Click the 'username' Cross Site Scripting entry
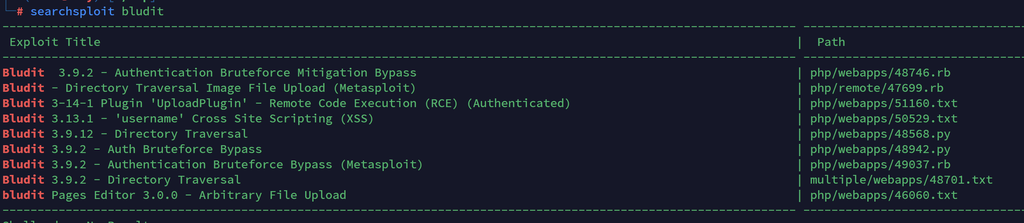Image resolution: width=1024 pixels, height=223 pixels. [x=188, y=118]
